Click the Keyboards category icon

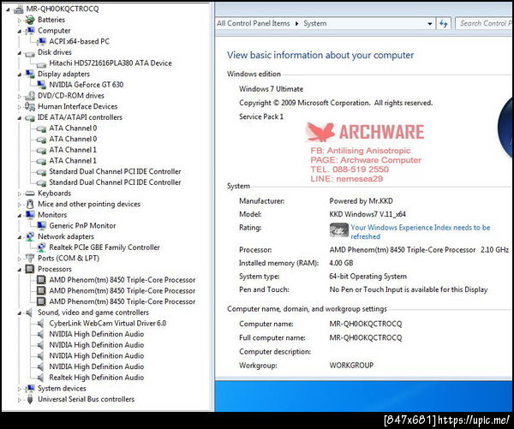(30, 194)
